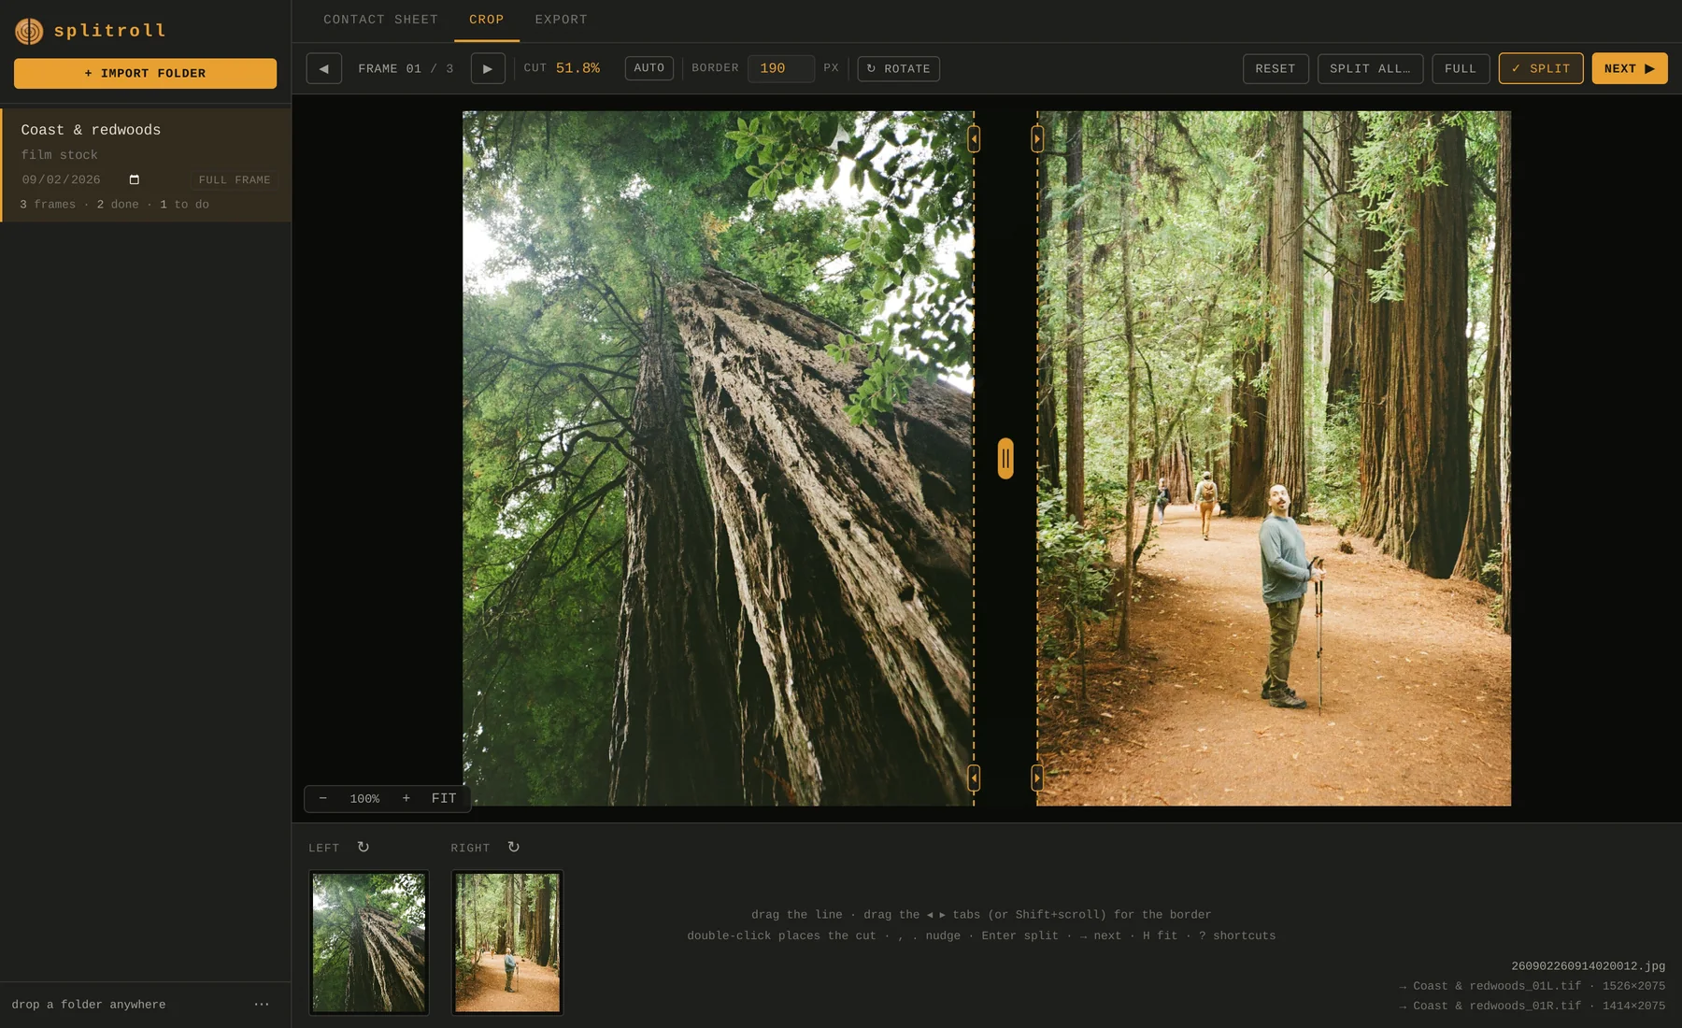This screenshot has width=1682, height=1028.
Task: Click the IMPORT FOLDER button
Action: click(145, 73)
